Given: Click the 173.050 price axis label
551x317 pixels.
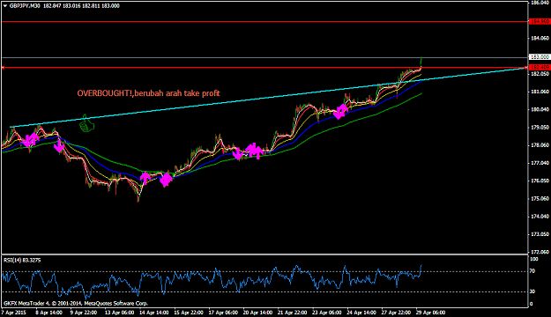Looking at the screenshot, I should pyautogui.click(x=540, y=234).
